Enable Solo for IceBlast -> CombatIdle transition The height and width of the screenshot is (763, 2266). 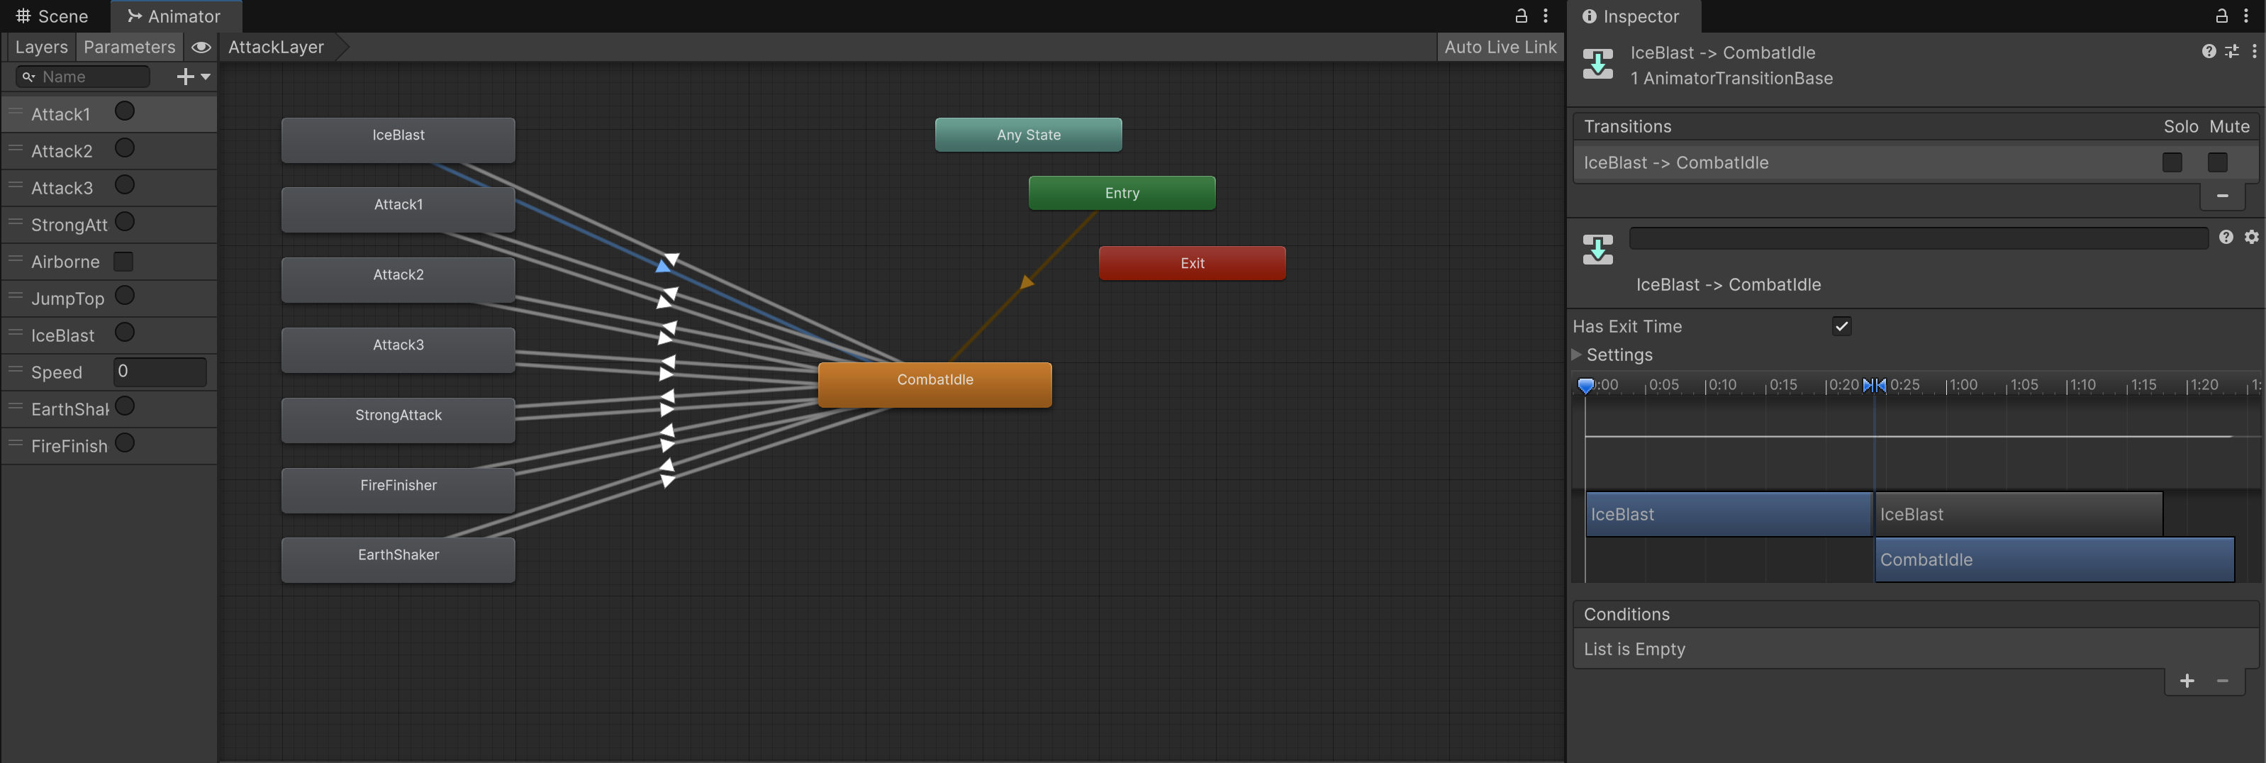click(2172, 163)
